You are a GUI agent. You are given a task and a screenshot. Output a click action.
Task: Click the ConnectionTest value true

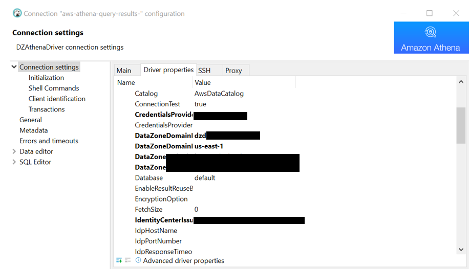click(x=200, y=104)
